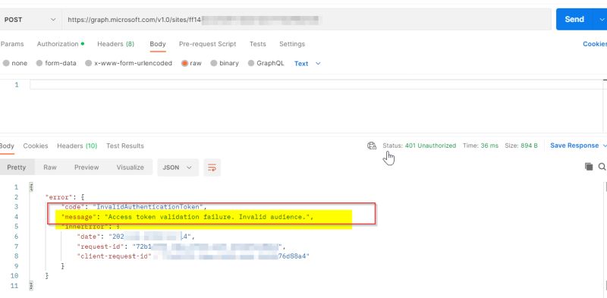The height and width of the screenshot is (298, 607).
Task: Click the InvalidAuthenticationToken code value
Action: 148,207
